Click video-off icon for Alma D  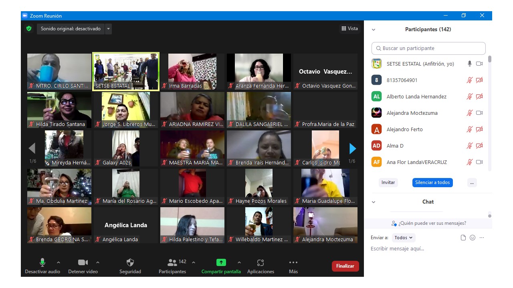click(479, 146)
